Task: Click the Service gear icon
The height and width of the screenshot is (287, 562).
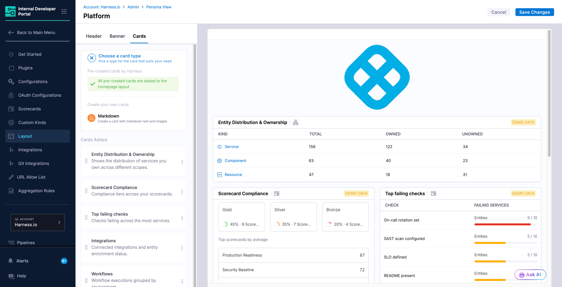Action: (220, 147)
